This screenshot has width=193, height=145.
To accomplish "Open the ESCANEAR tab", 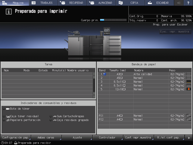I will 159,3.
